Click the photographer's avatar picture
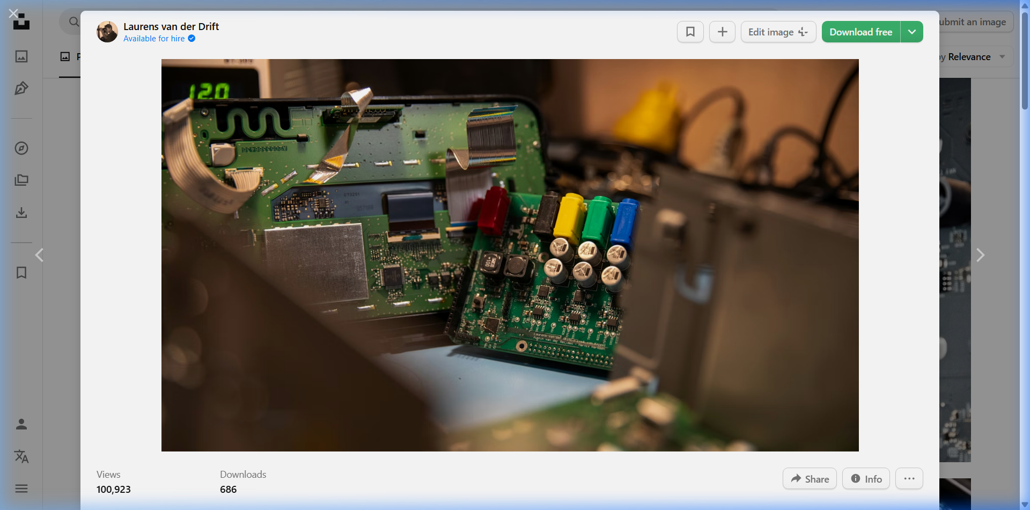The image size is (1030, 510). click(107, 32)
